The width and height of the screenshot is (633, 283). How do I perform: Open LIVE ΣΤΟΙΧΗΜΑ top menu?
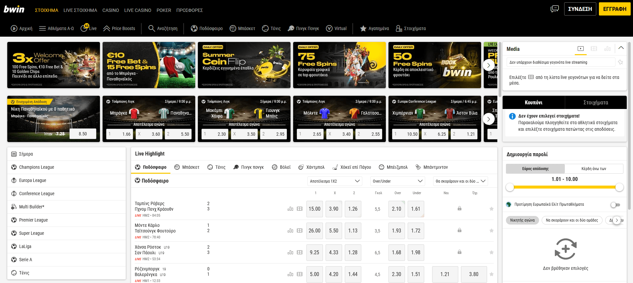(x=80, y=10)
